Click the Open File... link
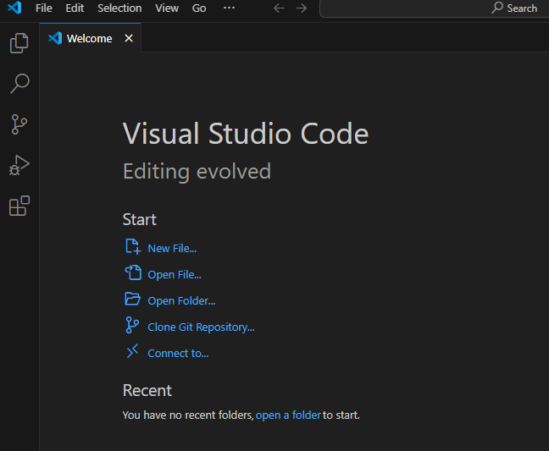The height and width of the screenshot is (451, 549). tap(175, 275)
